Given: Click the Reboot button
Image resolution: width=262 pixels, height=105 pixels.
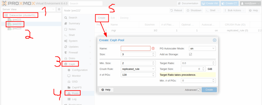Looking at the screenshot, I should 177,10.
